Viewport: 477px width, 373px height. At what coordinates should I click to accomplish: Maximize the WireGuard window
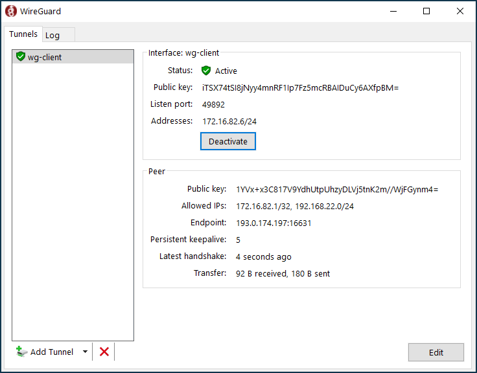pyautogui.click(x=426, y=11)
